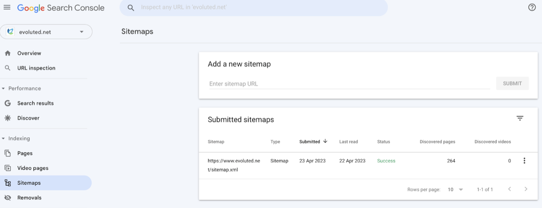Click the search magnifier icon in top bar
The image size is (542, 208).
coord(131,8)
